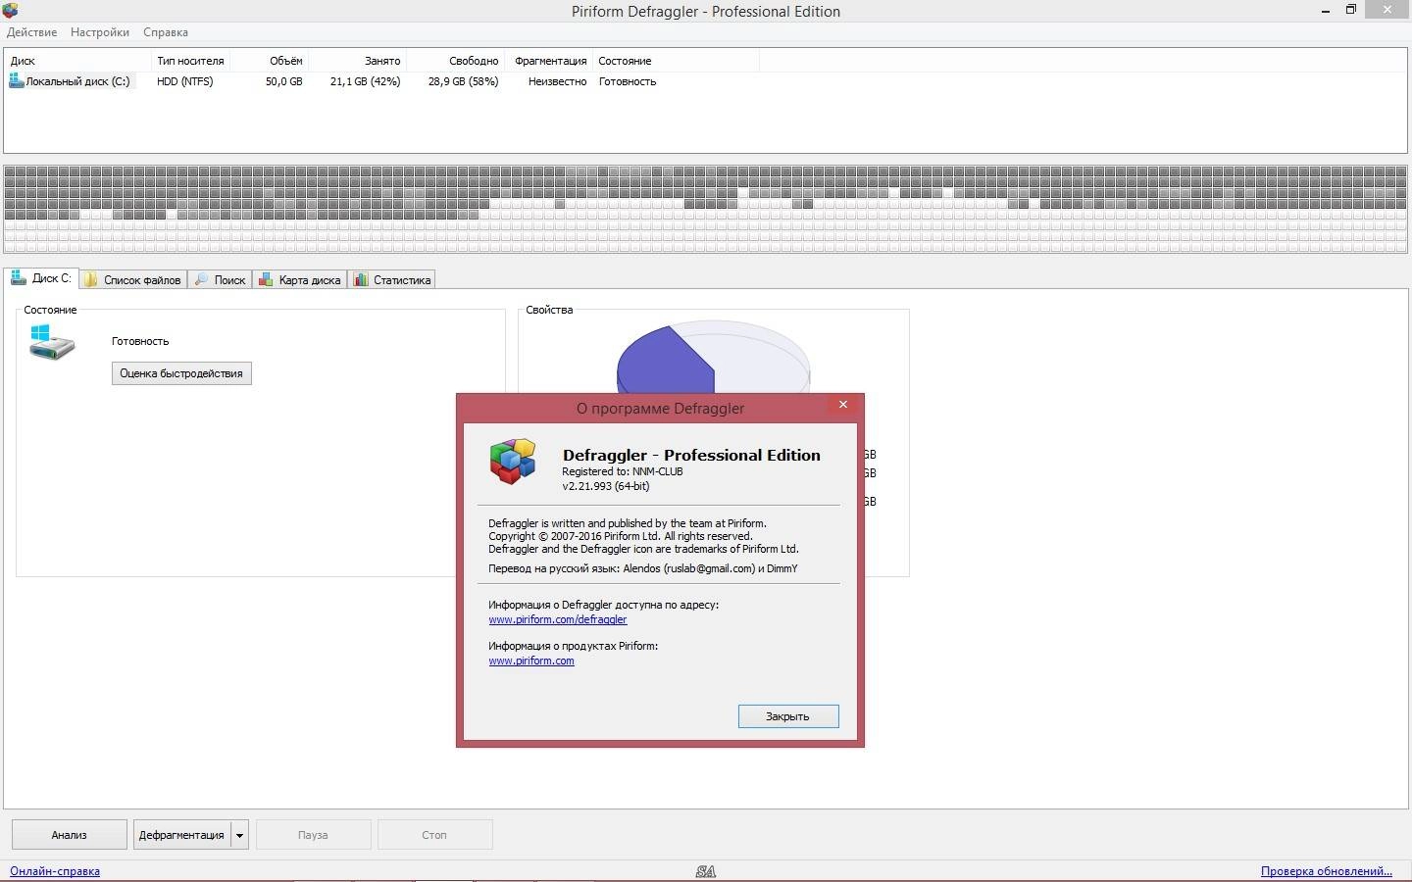Sort by the Свободно column header
The width and height of the screenshot is (1412, 882).
[x=456, y=61]
